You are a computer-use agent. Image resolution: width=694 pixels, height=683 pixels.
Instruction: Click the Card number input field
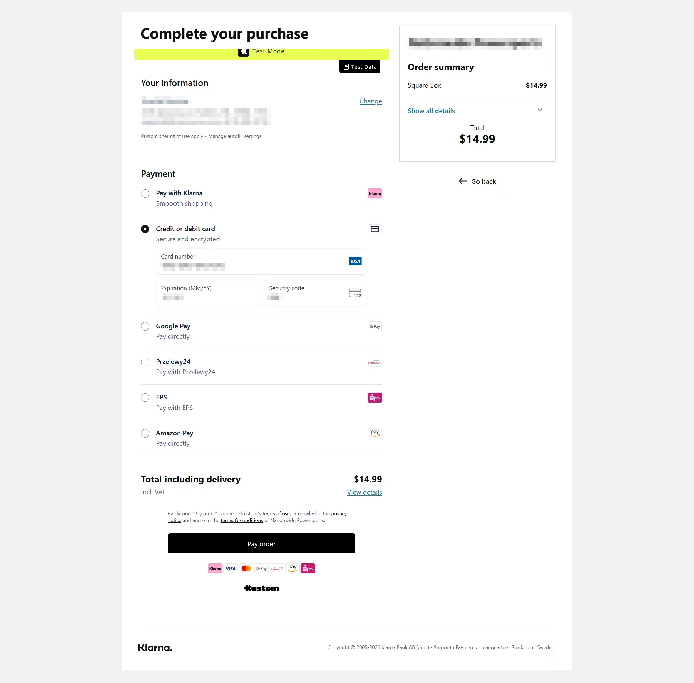pos(261,261)
